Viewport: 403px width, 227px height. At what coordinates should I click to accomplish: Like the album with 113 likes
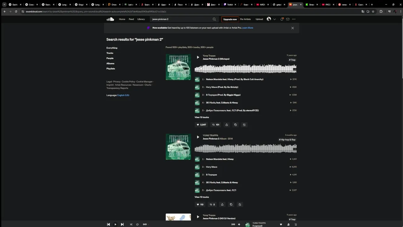tap(200, 205)
